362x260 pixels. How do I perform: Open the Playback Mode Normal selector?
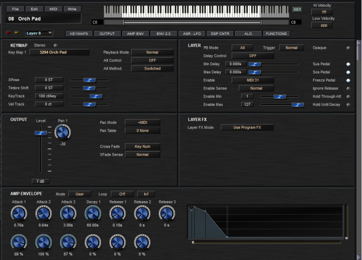click(x=152, y=53)
